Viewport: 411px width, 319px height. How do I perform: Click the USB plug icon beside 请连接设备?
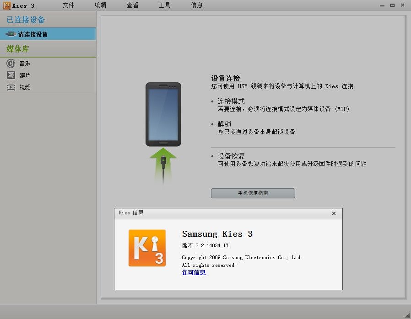pyautogui.click(x=11, y=34)
